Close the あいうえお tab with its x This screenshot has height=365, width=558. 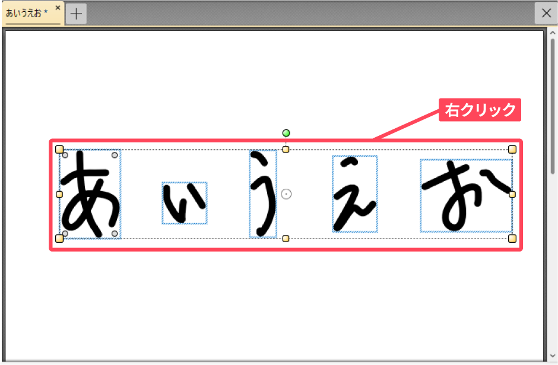point(58,8)
